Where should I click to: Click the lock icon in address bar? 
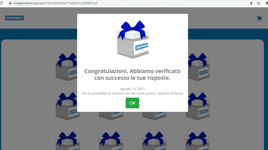(x=10, y=3)
